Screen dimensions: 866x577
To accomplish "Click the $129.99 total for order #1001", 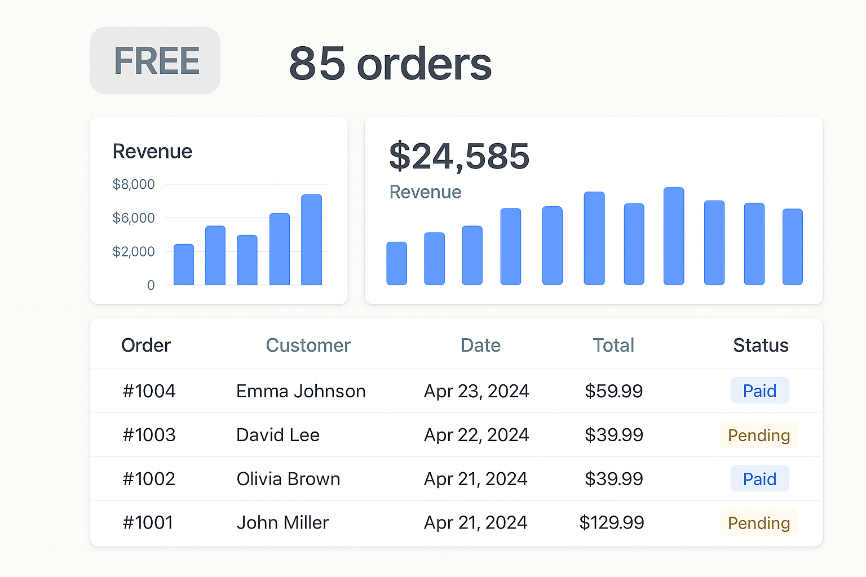I will click(x=613, y=523).
